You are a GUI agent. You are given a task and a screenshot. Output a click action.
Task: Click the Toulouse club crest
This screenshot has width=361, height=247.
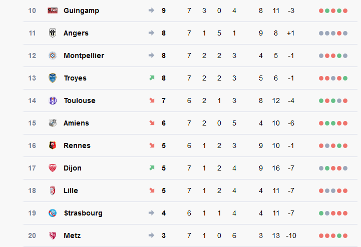pos(53,100)
